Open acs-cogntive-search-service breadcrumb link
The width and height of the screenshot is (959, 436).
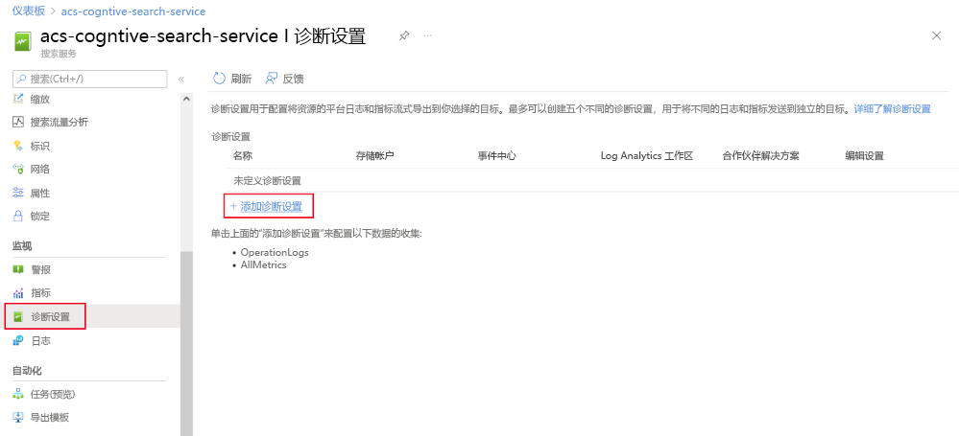[133, 11]
